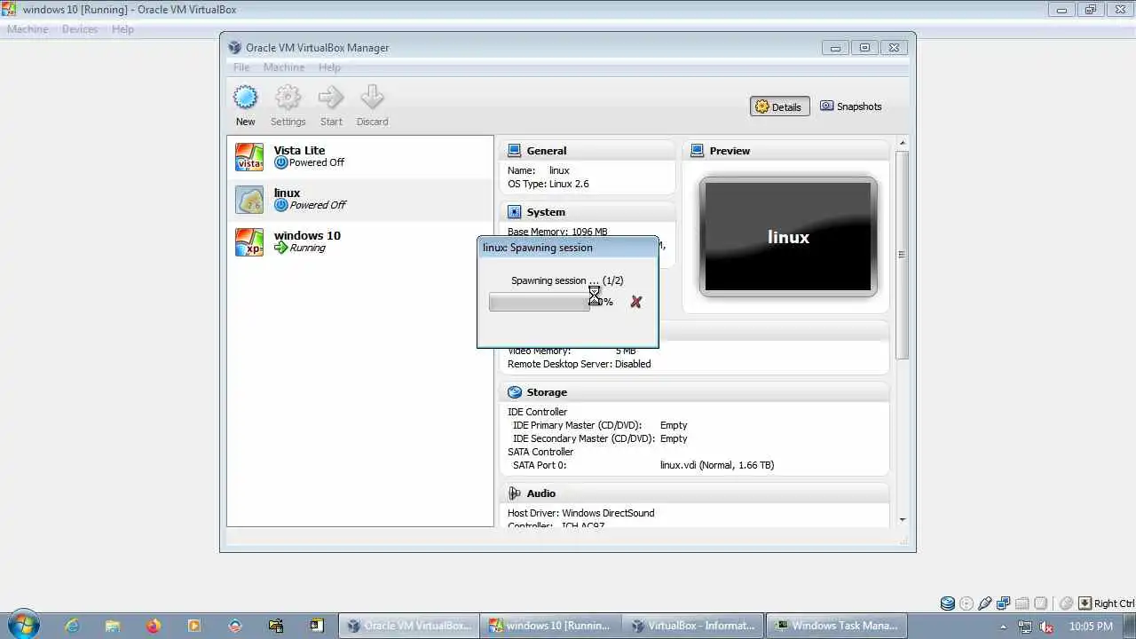Open the outer window's Machine menu

point(28,29)
